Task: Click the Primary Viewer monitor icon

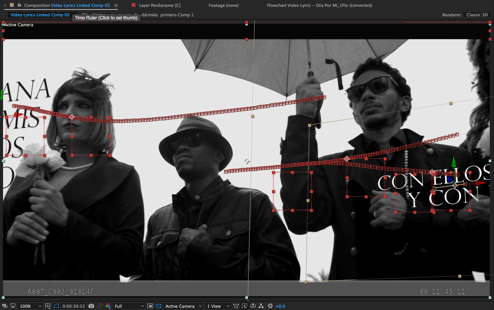Action: point(13,306)
